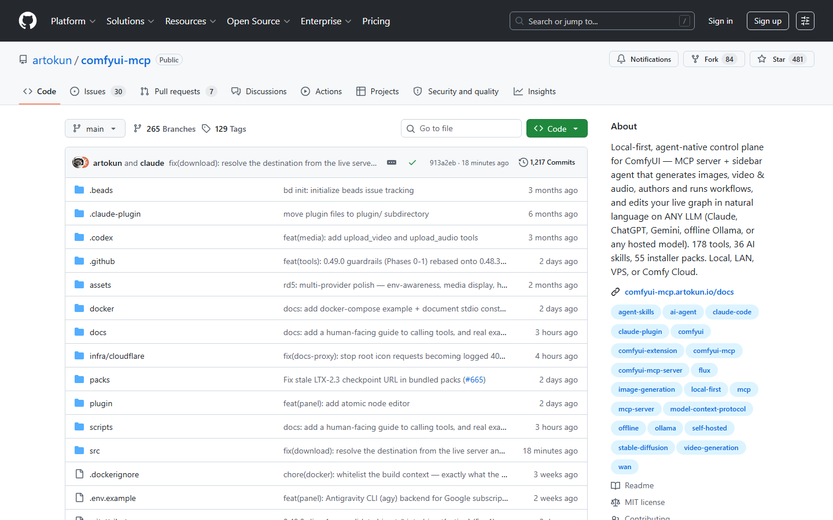Click the commit history clock icon
Viewport: 833px width, 520px height.
524,162
